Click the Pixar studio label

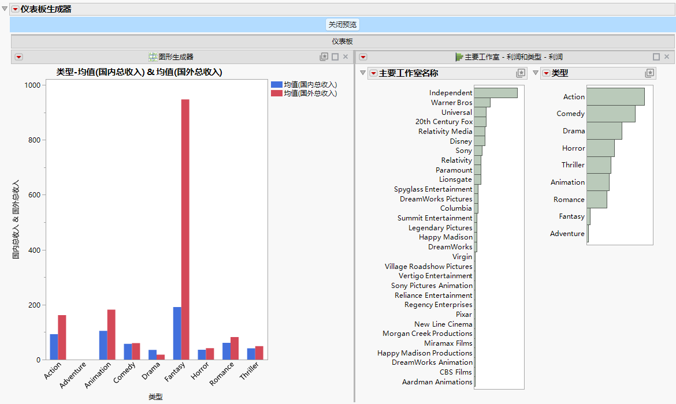[x=464, y=315]
